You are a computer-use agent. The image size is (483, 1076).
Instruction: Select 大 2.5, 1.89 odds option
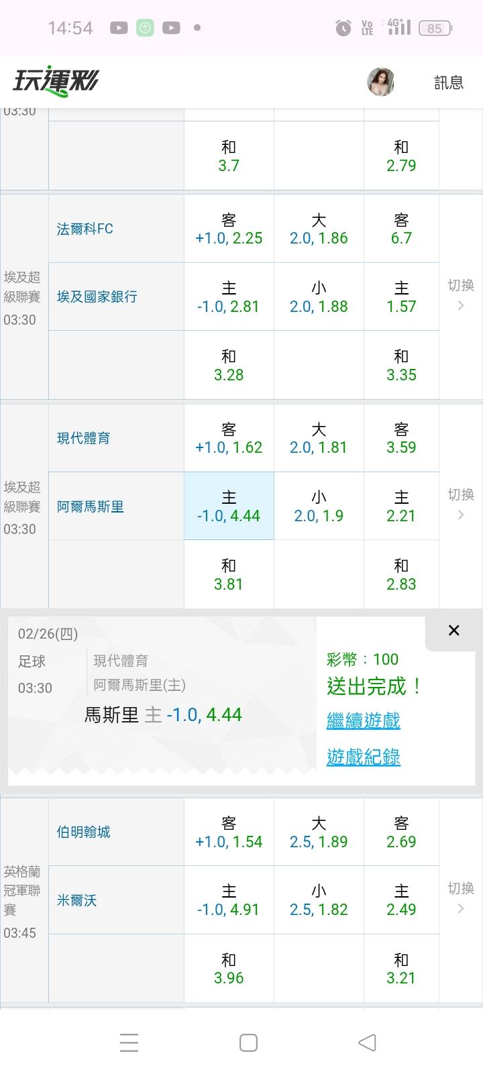click(x=319, y=832)
